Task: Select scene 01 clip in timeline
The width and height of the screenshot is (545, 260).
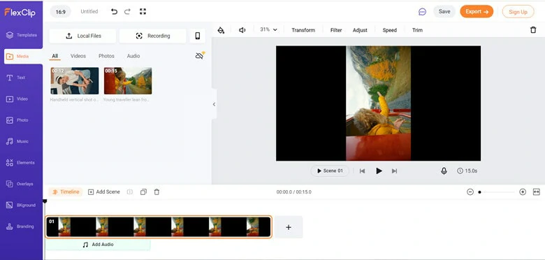Action: [x=159, y=227]
